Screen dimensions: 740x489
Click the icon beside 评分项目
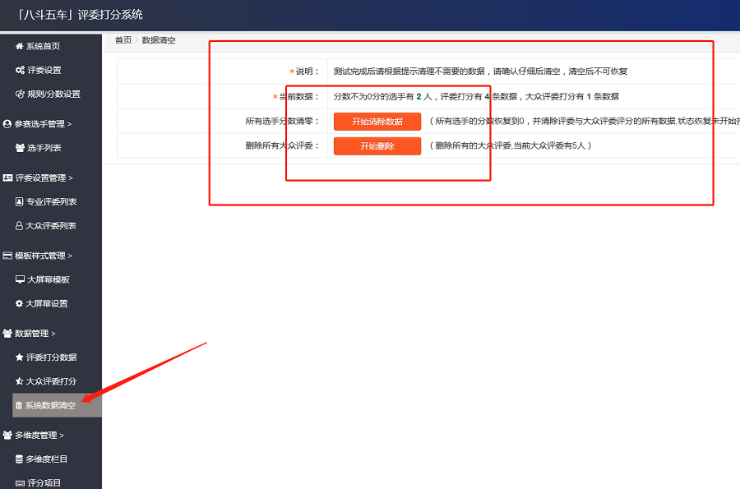pos(20,483)
